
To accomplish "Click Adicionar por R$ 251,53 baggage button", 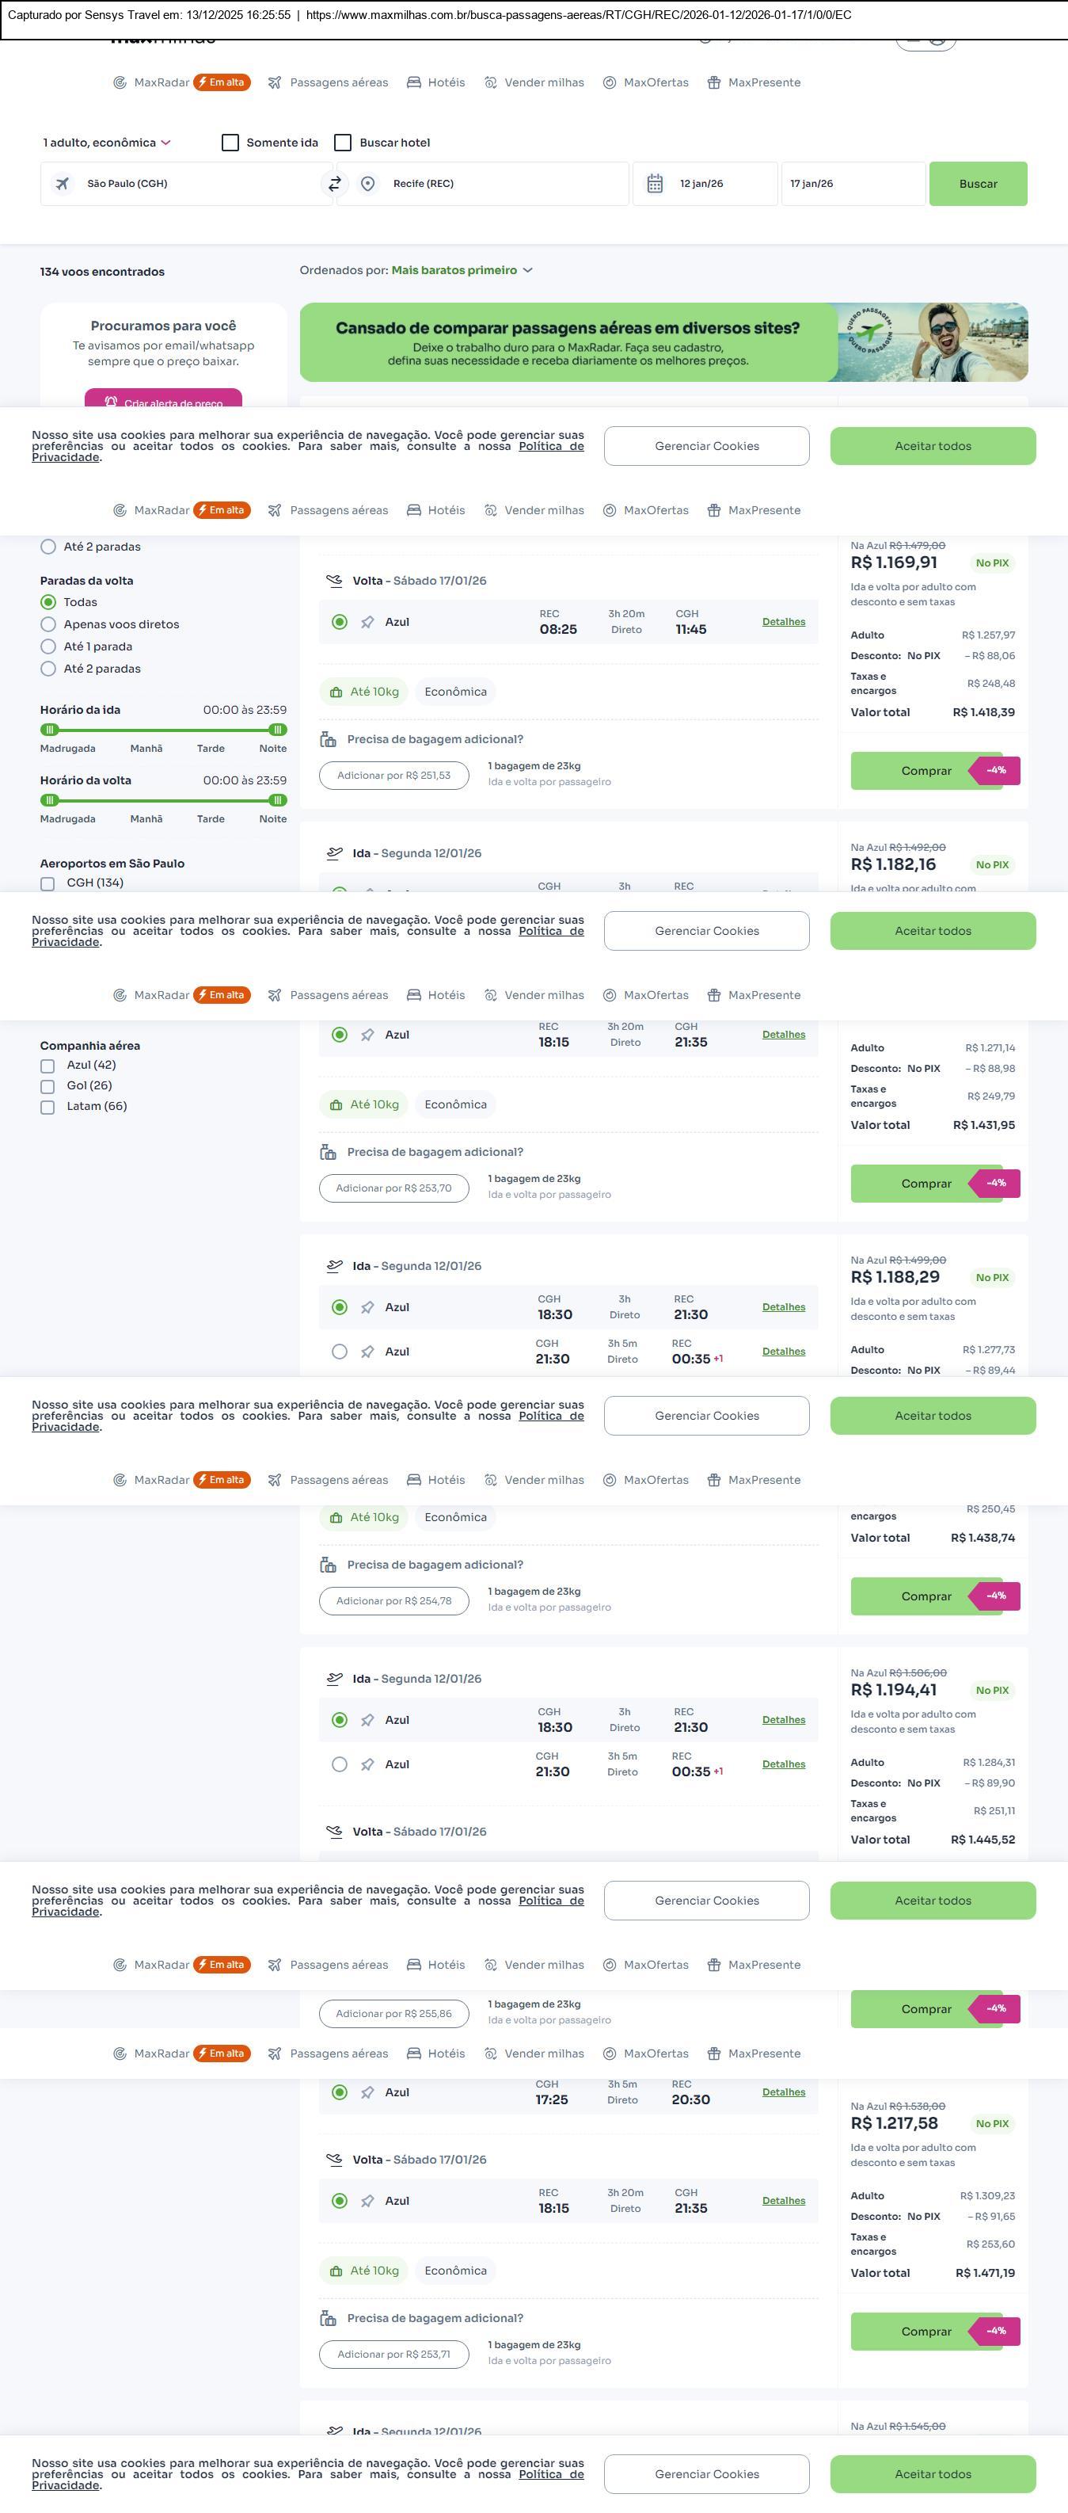I will tap(393, 776).
